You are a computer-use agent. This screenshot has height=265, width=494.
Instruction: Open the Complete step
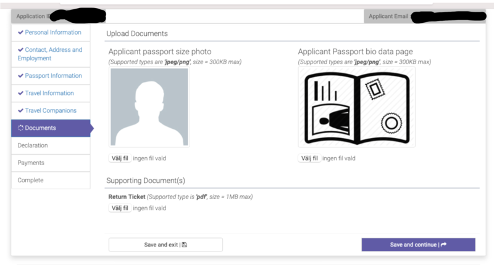click(31, 180)
